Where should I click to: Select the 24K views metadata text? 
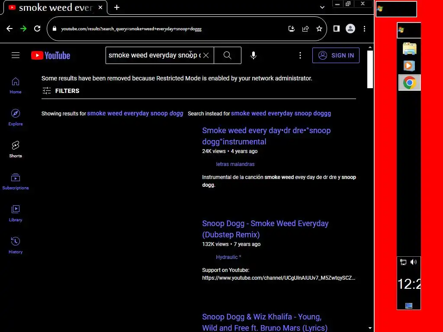click(214, 151)
